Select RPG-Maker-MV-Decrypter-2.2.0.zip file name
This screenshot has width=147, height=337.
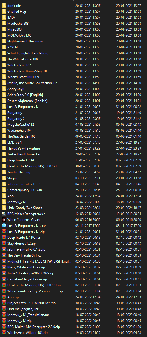(33, 327)
